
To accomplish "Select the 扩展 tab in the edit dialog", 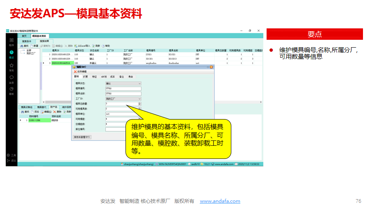I will point(85,77).
